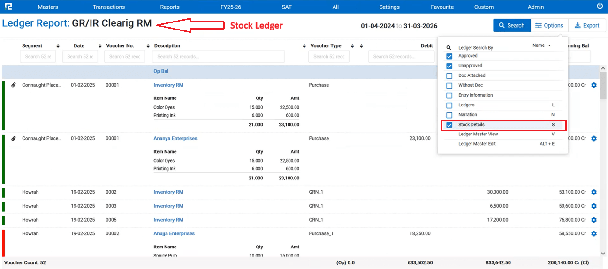608x269 pixels.
Task: Open the FY25-26 menu
Action: click(x=231, y=7)
